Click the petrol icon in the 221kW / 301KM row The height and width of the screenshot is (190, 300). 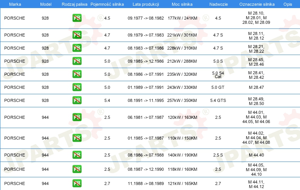coord(77,35)
